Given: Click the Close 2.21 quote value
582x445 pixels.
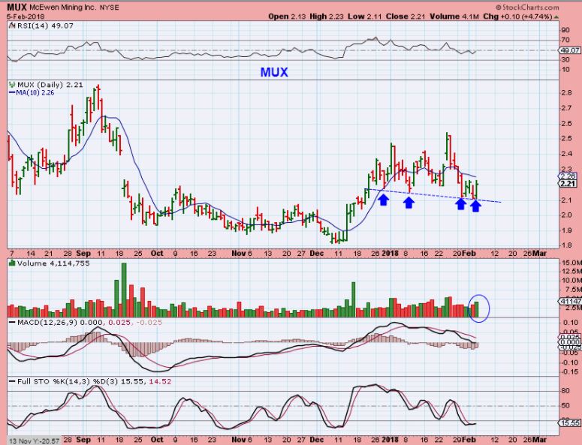Looking at the screenshot, I should tap(406, 17).
